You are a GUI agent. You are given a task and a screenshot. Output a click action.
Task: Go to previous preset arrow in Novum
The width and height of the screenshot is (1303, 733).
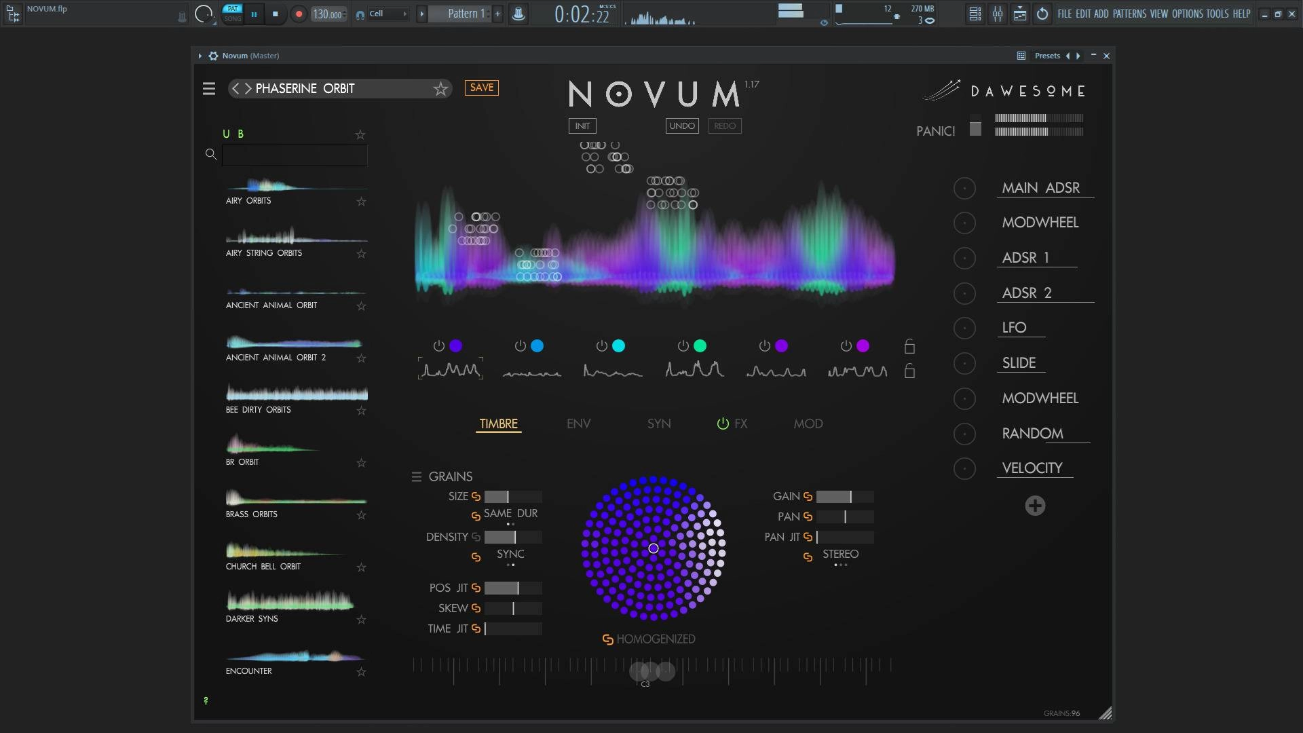(x=235, y=89)
